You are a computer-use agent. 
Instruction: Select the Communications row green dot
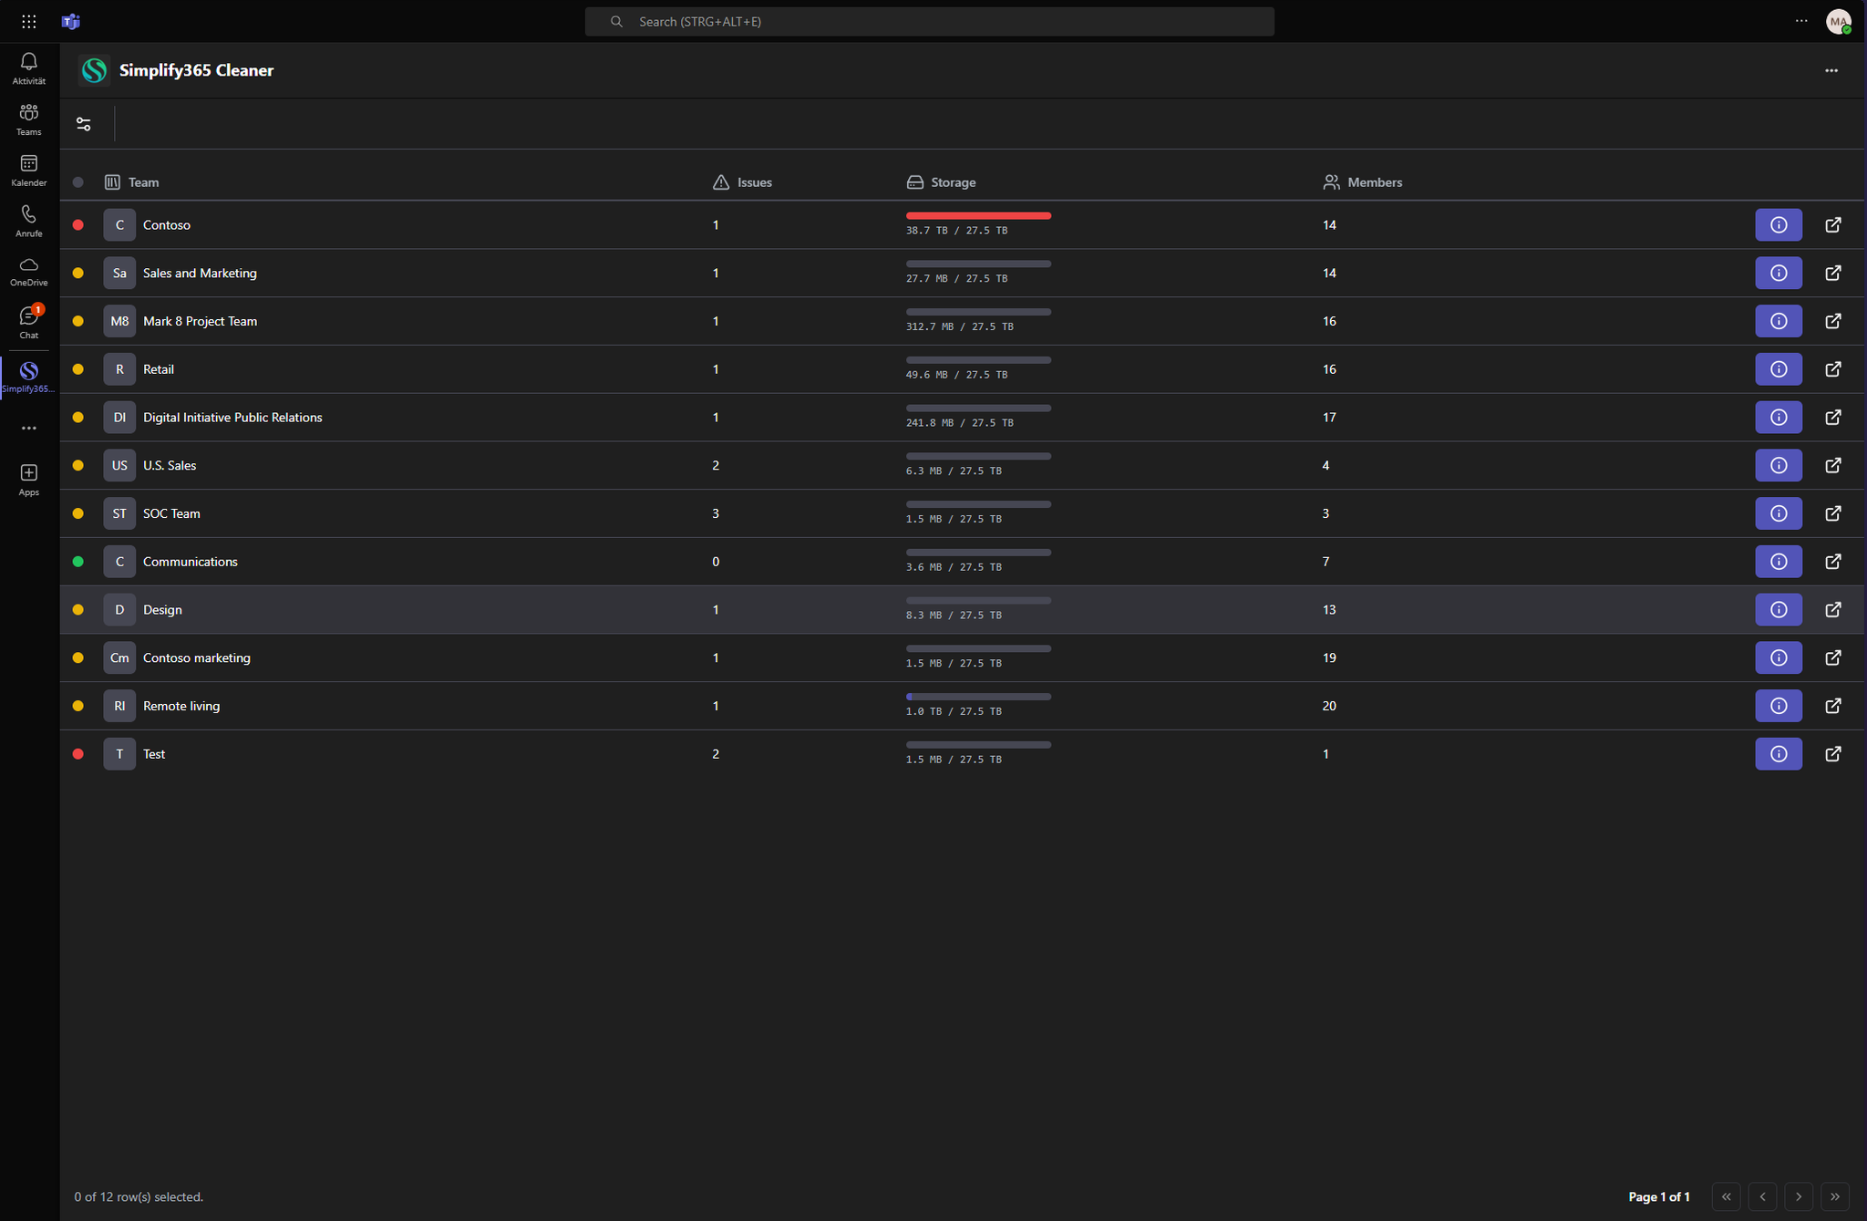(x=78, y=562)
